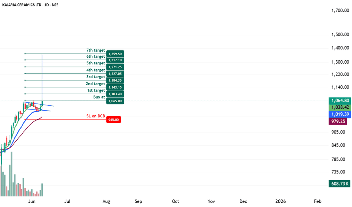This screenshot has width=352, height=207.
Task: Select the 6th target price label 1,317.10
Action: point(115,60)
